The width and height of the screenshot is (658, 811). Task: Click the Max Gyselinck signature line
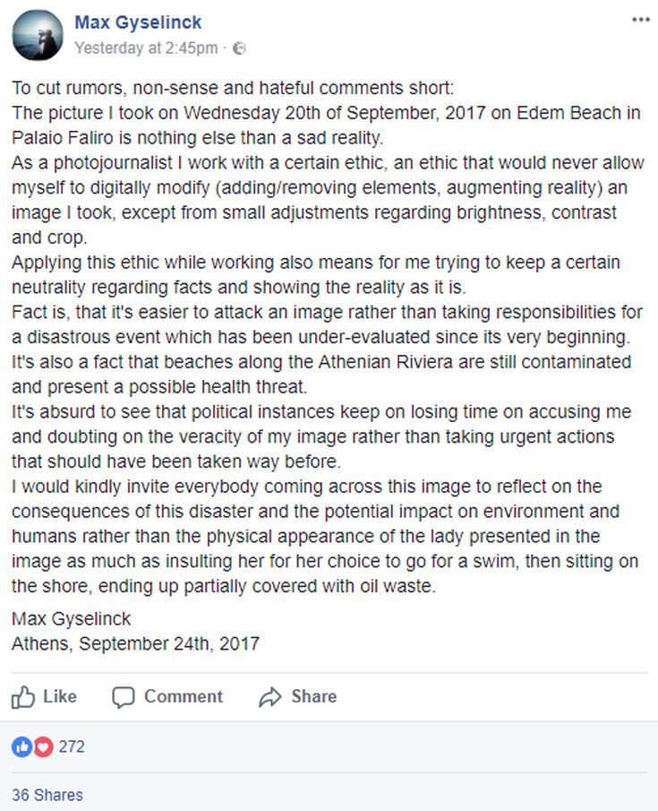pyautogui.click(x=72, y=618)
